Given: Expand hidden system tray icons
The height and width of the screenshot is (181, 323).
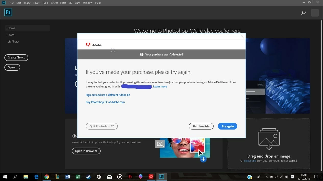Looking at the screenshot, I should (266, 177).
